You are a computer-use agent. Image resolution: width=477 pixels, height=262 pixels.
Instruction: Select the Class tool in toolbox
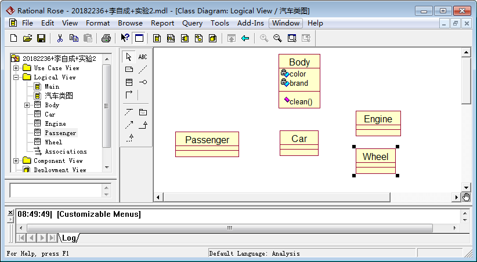[x=129, y=82]
